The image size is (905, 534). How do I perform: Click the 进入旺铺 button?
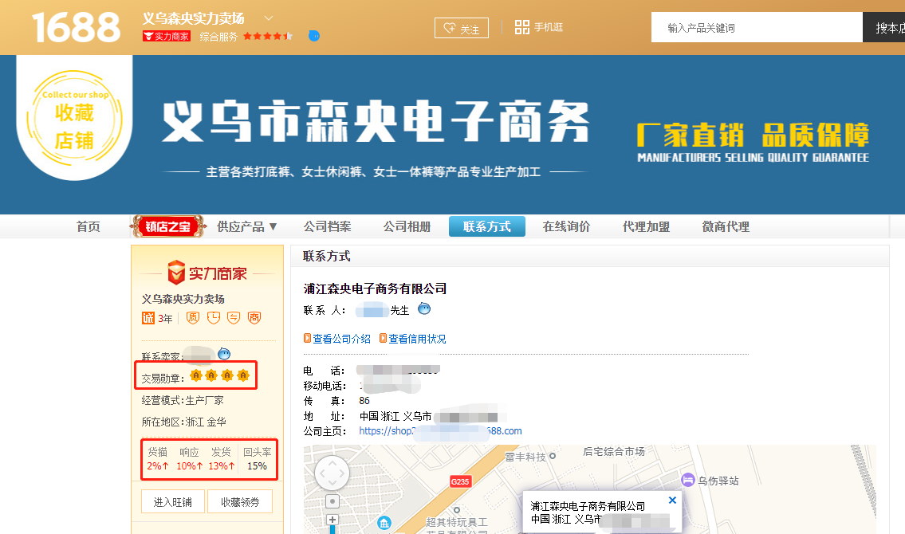[x=173, y=501]
